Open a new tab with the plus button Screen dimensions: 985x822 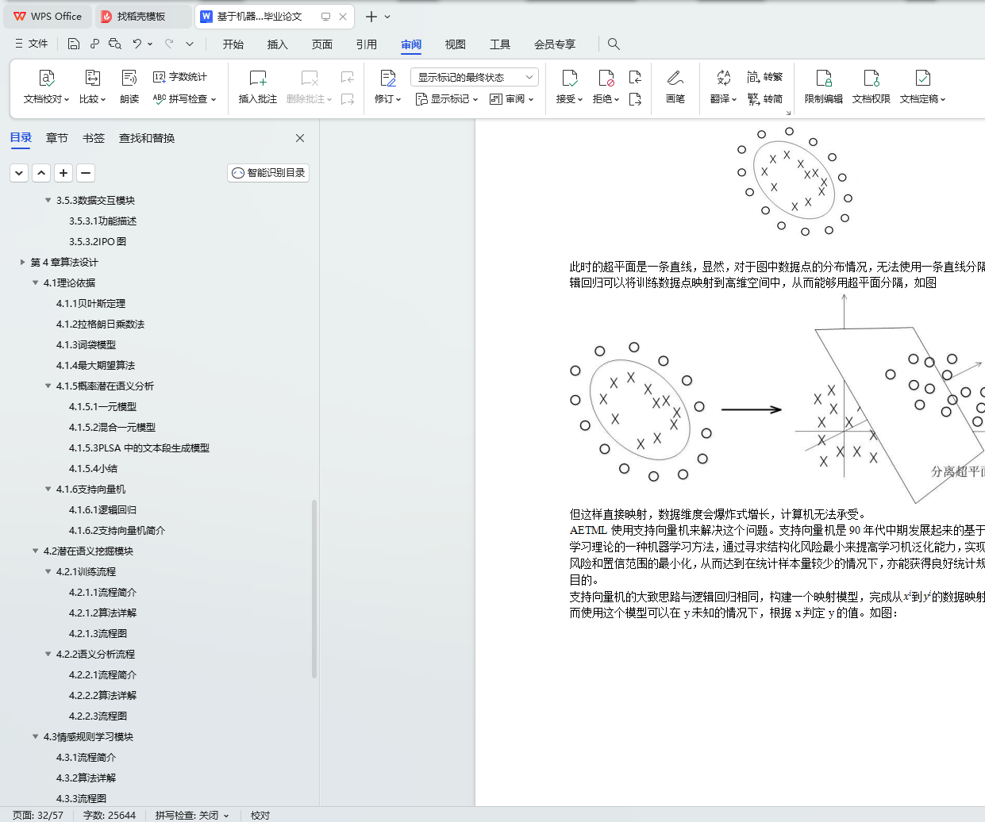[x=371, y=17]
